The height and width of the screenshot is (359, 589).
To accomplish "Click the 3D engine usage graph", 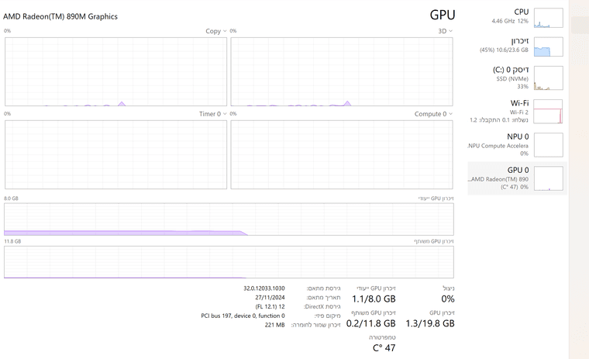I will (342, 71).
